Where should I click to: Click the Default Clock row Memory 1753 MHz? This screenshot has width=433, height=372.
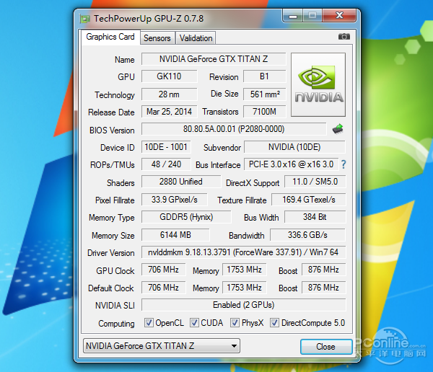pos(245,288)
